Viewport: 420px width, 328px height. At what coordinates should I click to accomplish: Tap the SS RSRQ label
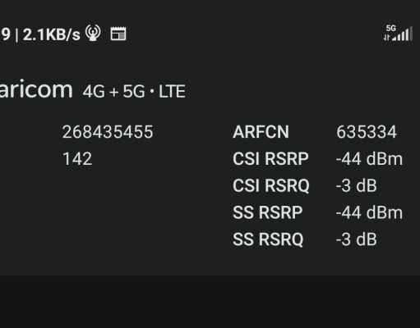pyautogui.click(x=268, y=239)
